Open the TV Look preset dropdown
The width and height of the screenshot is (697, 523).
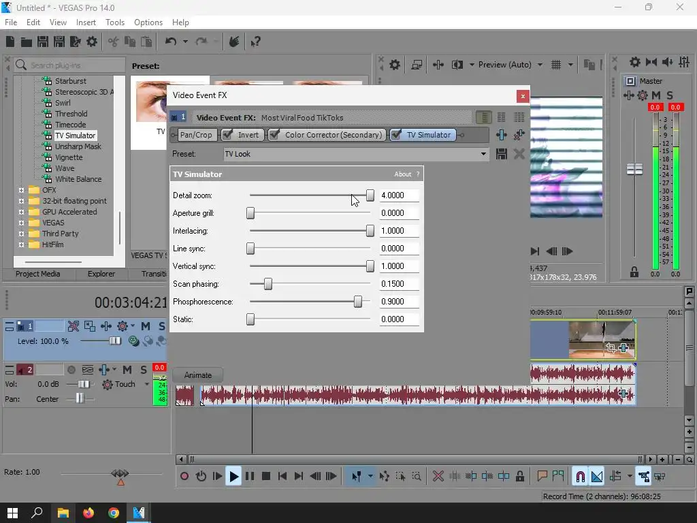[483, 154]
